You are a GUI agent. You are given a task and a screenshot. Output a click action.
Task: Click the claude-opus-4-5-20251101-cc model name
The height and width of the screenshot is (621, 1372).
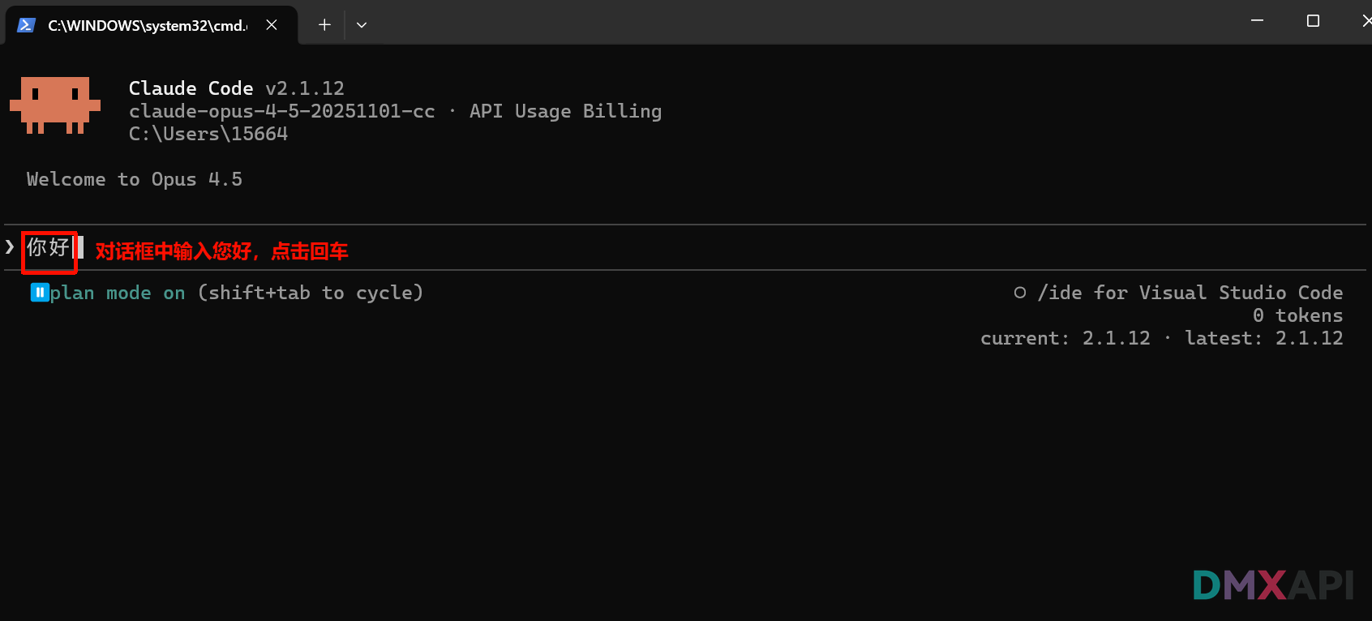click(281, 111)
